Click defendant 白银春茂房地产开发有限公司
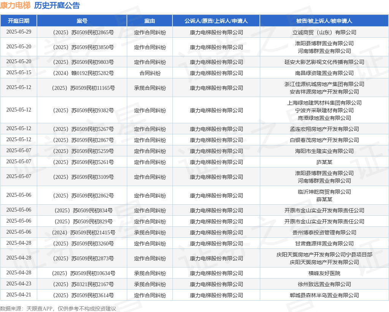This screenshot has width=389, height=312. (324, 140)
